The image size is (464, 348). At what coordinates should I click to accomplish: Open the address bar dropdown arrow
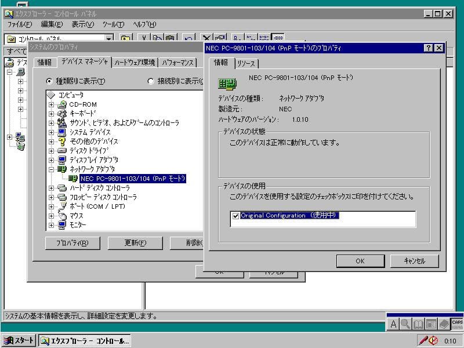(x=108, y=39)
